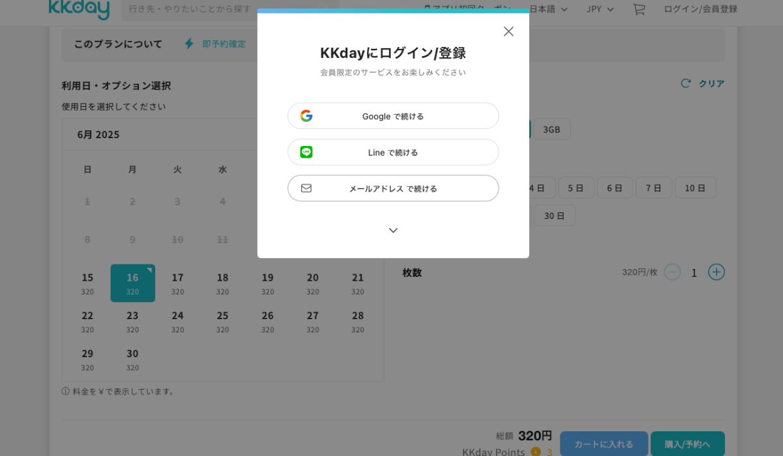Select June 26 on calendar

click(x=268, y=321)
